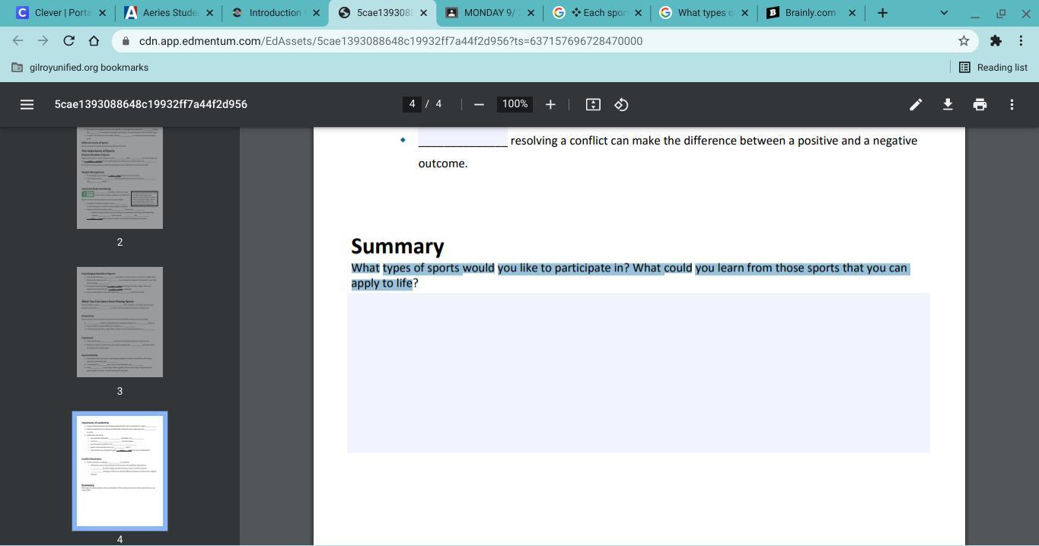Open PDF viewer more actions menu
Image resolution: width=1039 pixels, height=546 pixels.
point(1012,104)
